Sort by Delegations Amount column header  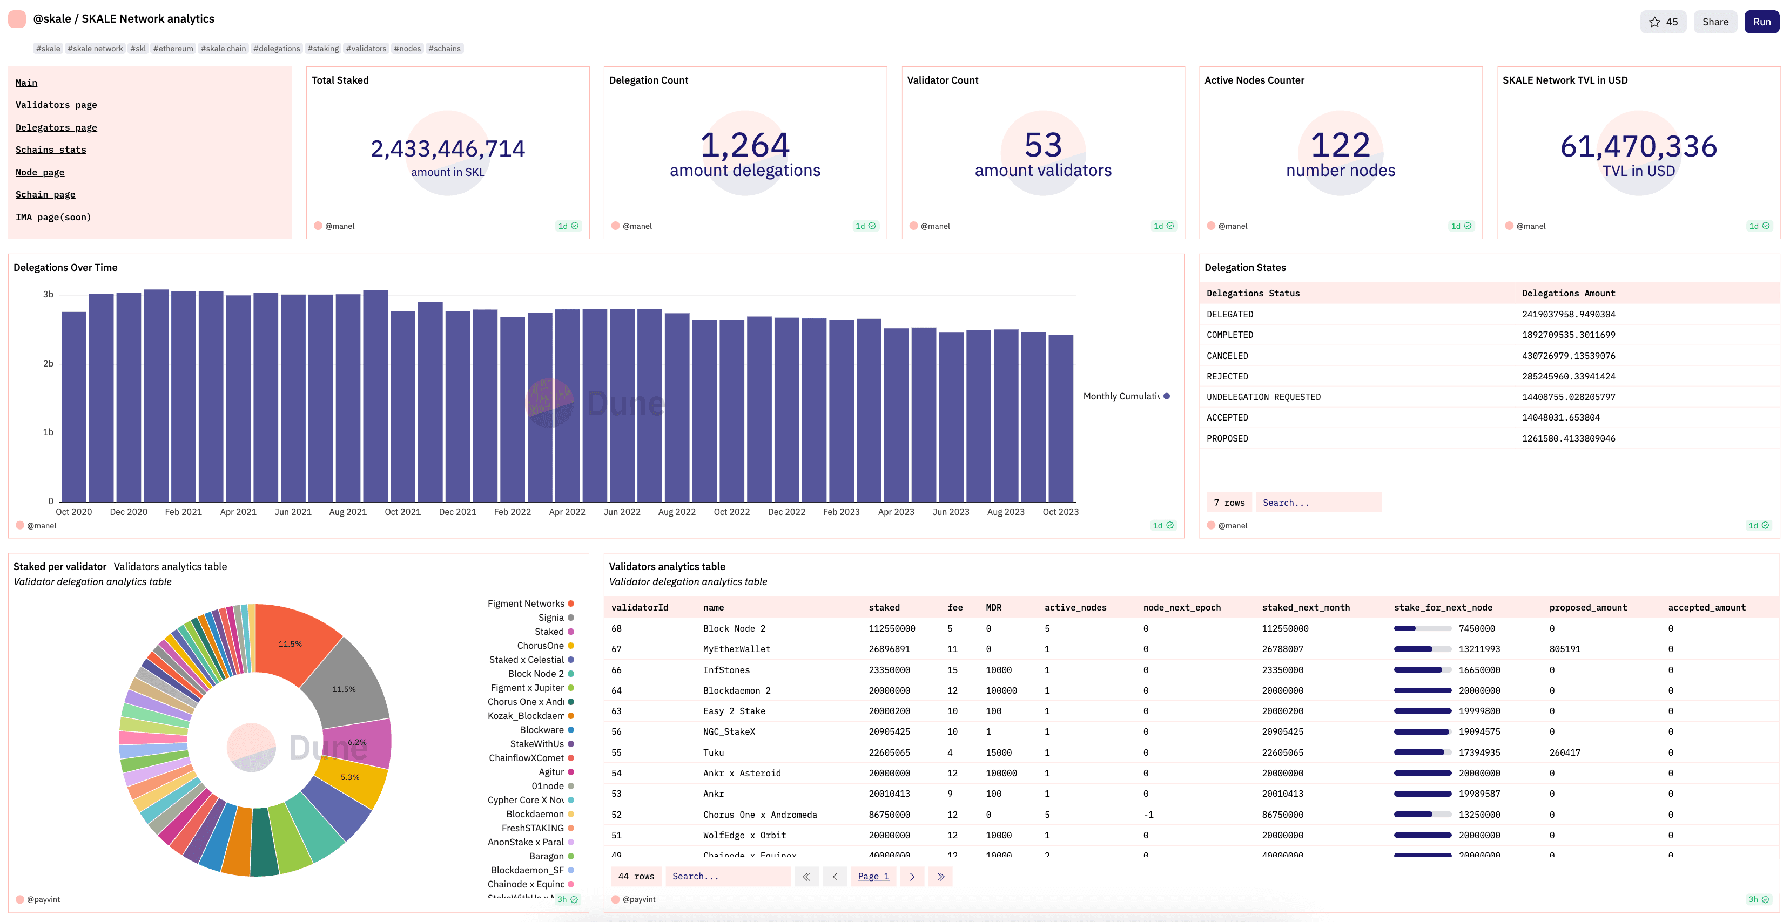click(x=1567, y=293)
